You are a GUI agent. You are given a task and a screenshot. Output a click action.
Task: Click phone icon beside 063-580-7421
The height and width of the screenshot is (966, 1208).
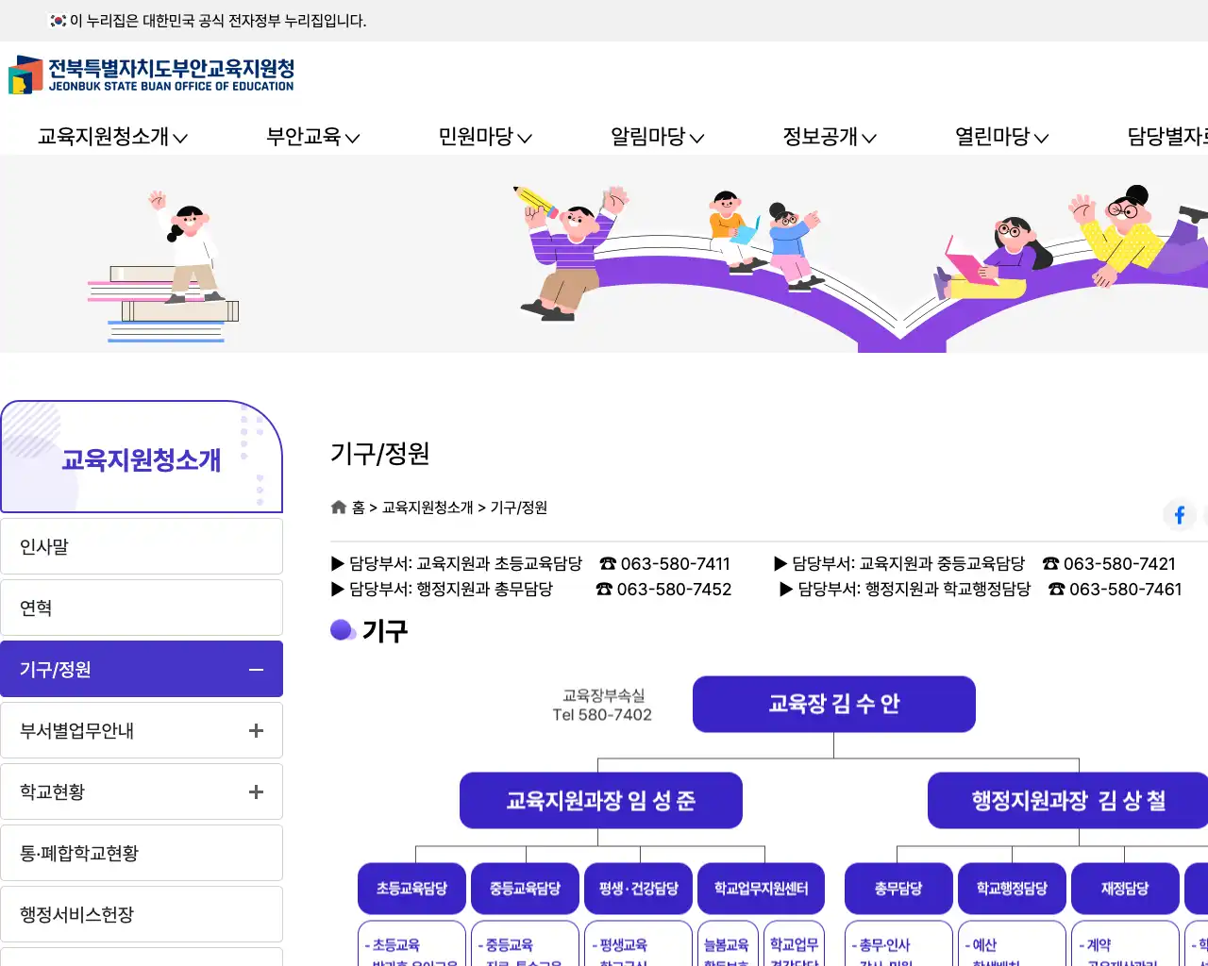pos(1049,563)
